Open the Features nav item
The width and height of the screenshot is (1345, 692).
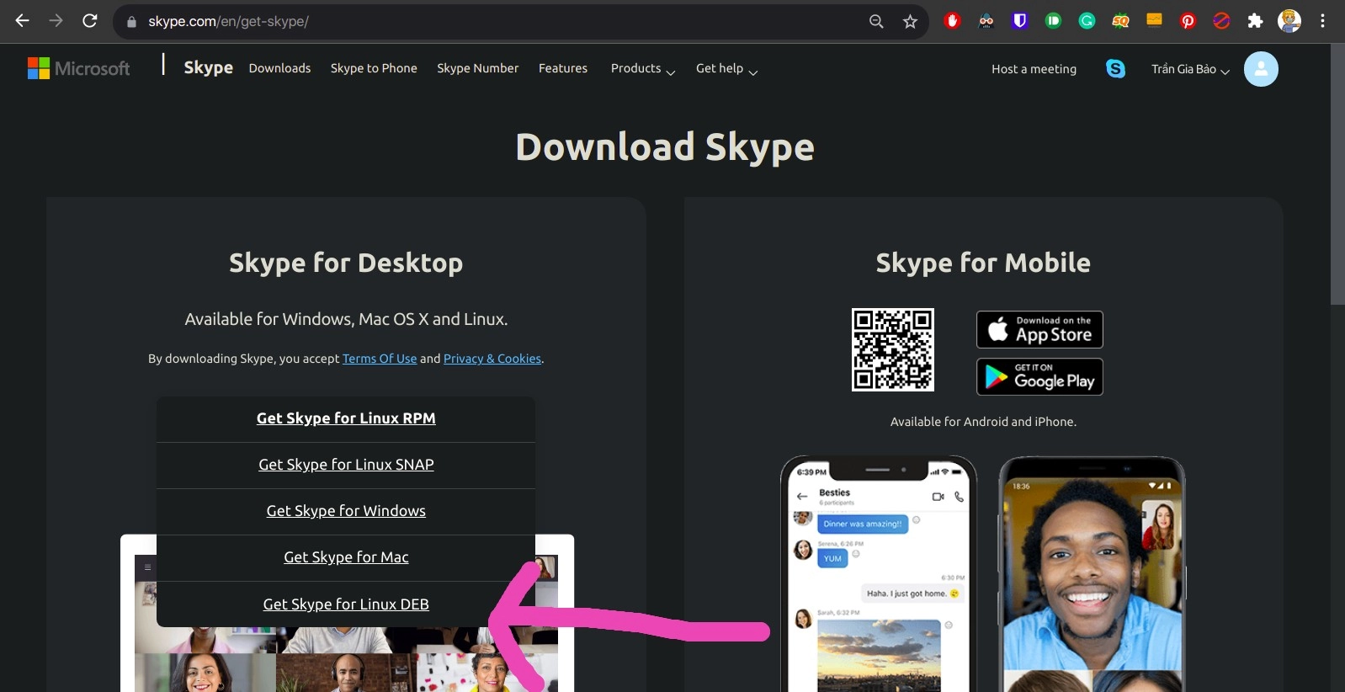[563, 68]
